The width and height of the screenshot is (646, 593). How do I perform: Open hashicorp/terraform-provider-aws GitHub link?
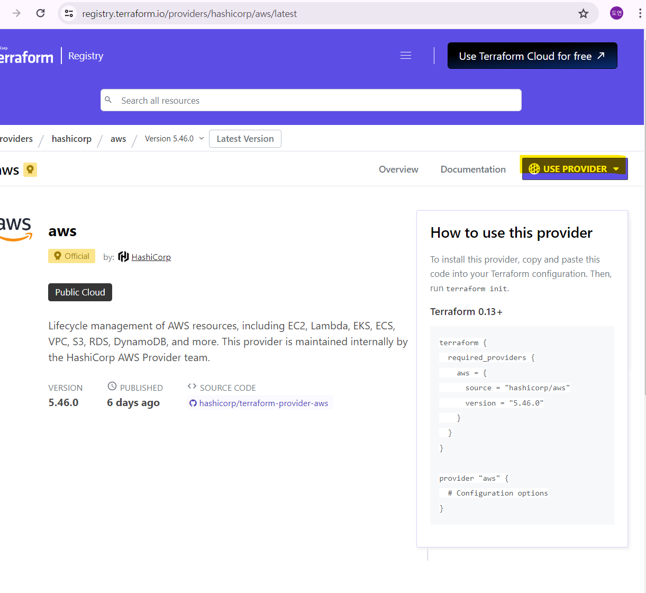(259, 403)
